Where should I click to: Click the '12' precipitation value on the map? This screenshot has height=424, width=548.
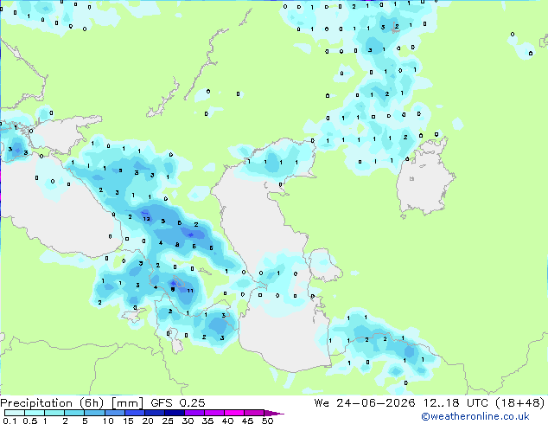(x=146, y=219)
